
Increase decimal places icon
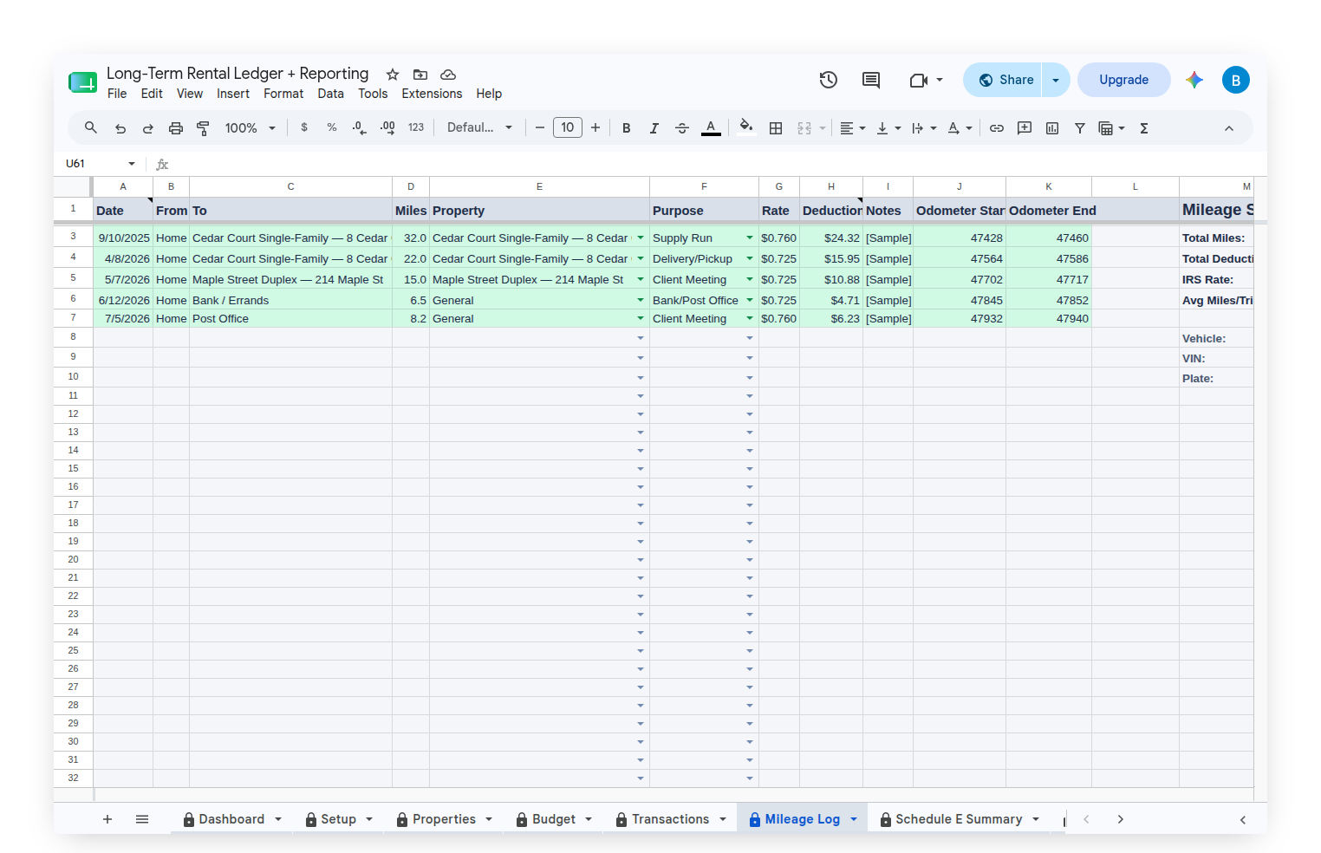(387, 127)
